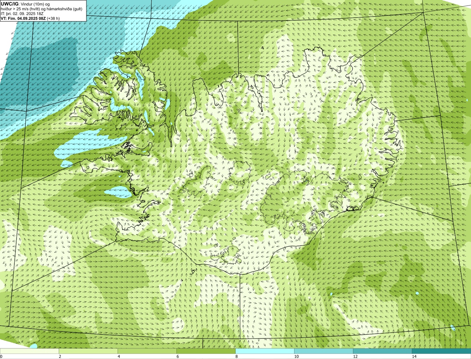The image size is (471, 359).
Task: Click the legend value label "12"
Action: pyautogui.click(x=355, y=356)
